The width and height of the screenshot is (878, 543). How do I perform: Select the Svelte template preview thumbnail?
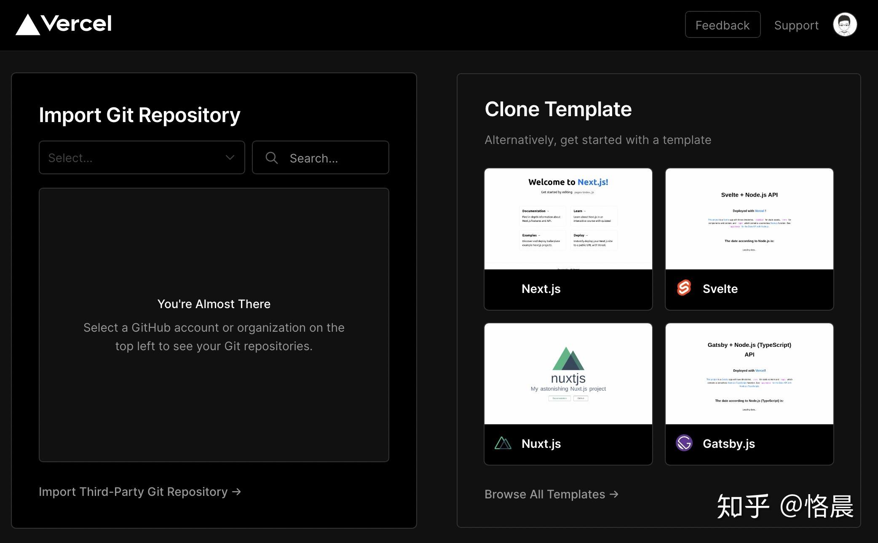pyautogui.click(x=749, y=219)
